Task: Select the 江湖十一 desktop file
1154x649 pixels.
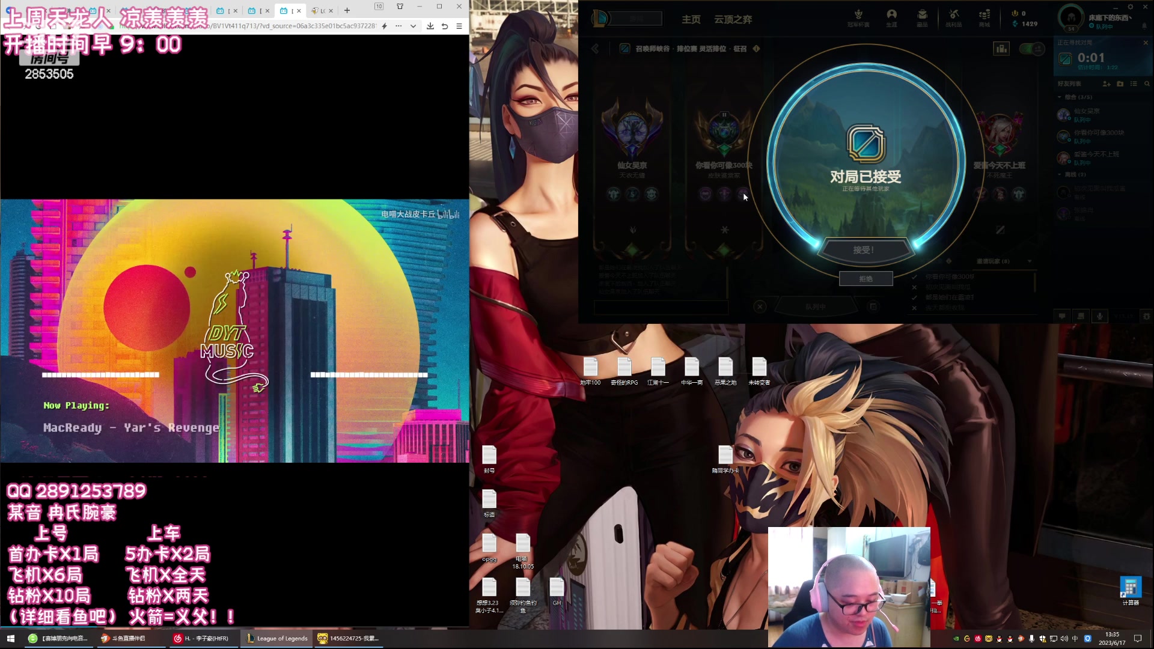Action: 658,371
